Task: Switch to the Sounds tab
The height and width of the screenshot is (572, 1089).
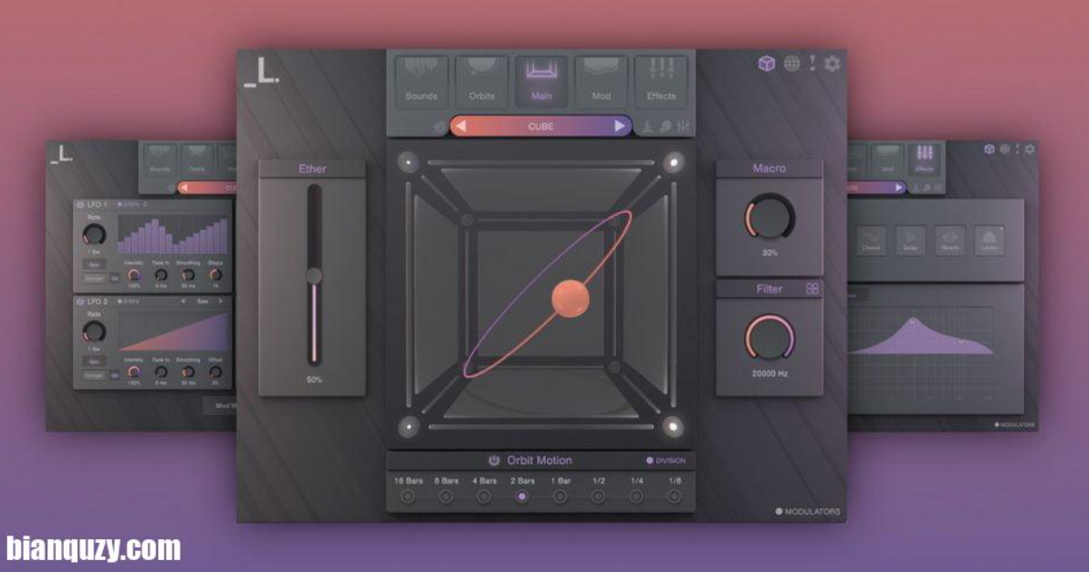Action: 422,81
